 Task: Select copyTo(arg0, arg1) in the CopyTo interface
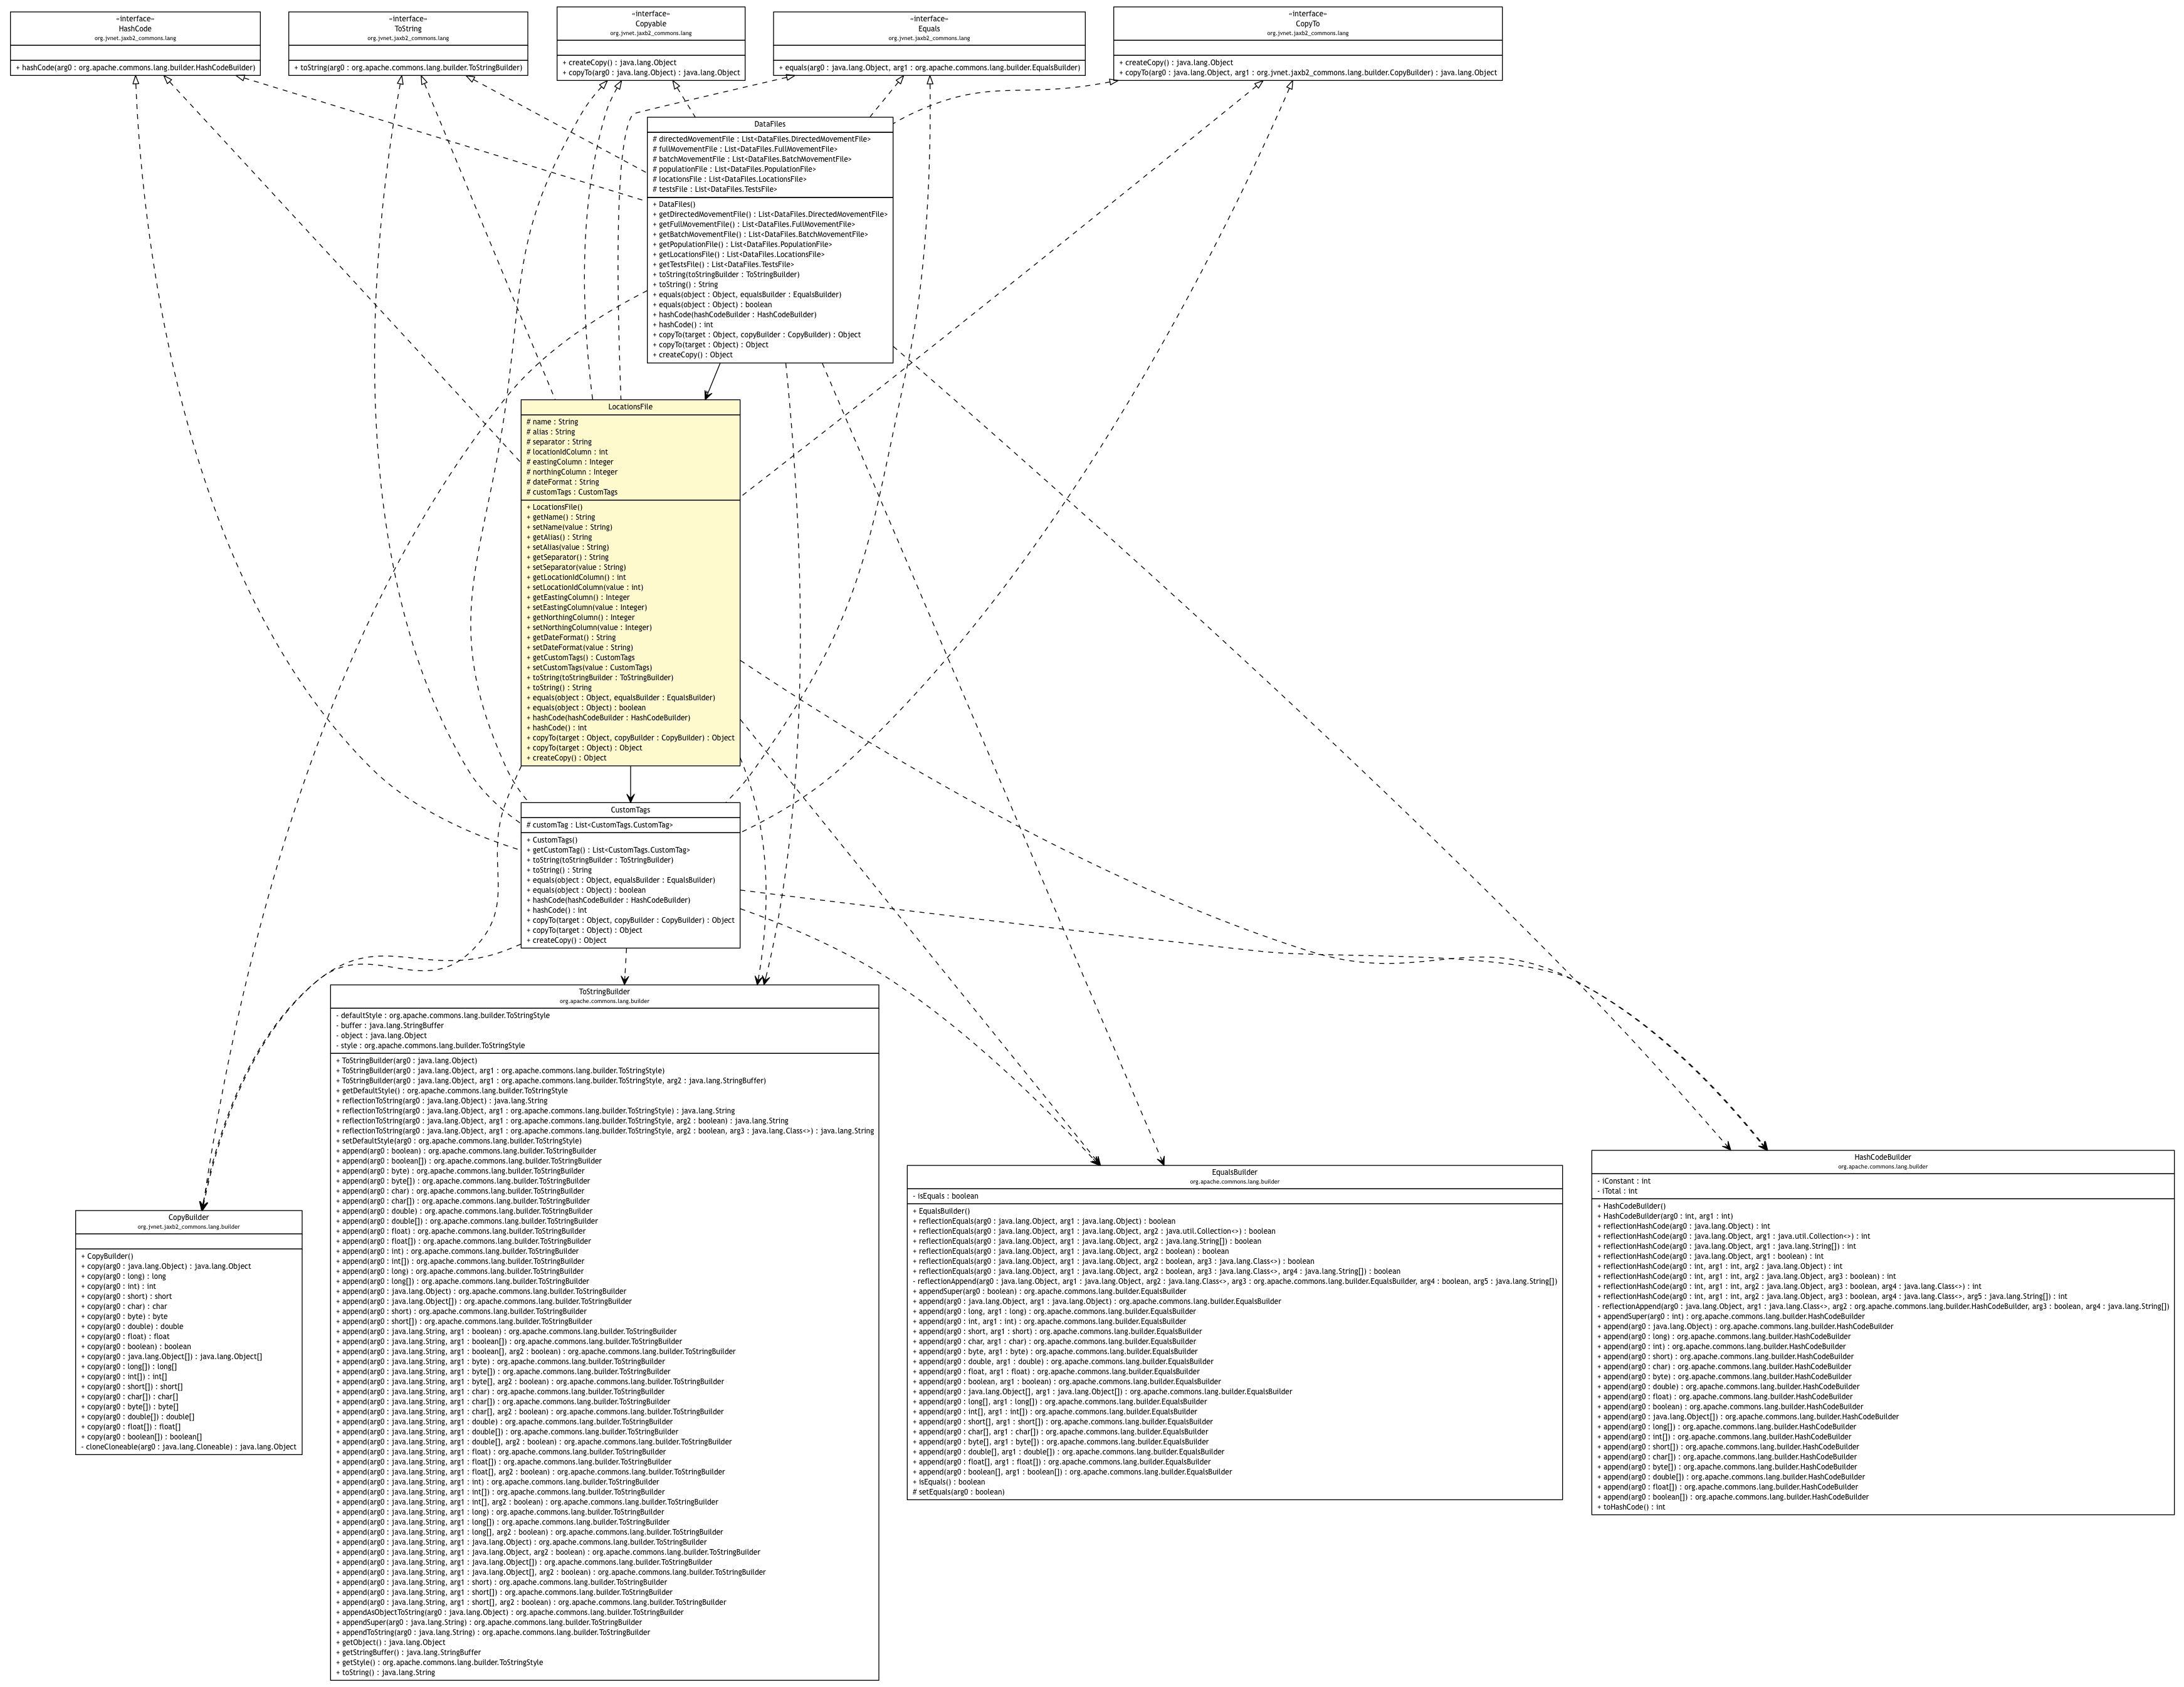(x=1308, y=73)
